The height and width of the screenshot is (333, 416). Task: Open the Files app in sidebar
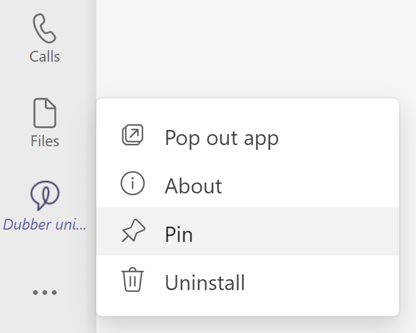[45, 123]
